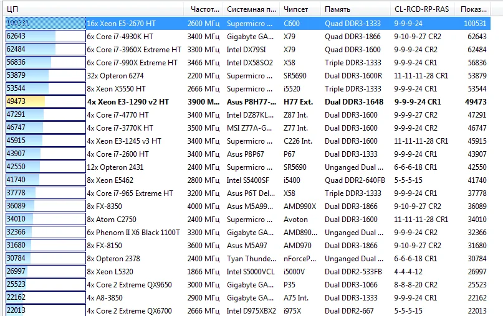This screenshot has width=503, height=316.
Task: Click the Чипсет column header
Action: (x=300, y=9)
